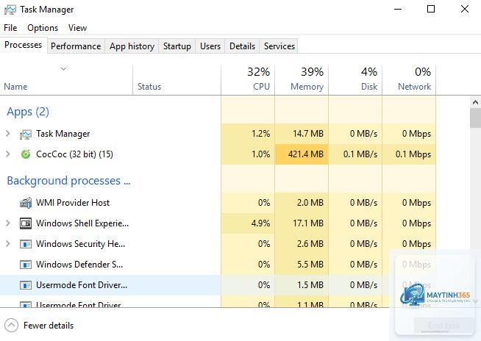Click the scrollbar up arrow
Screen dimensions: 481x341
click(475, 102)
